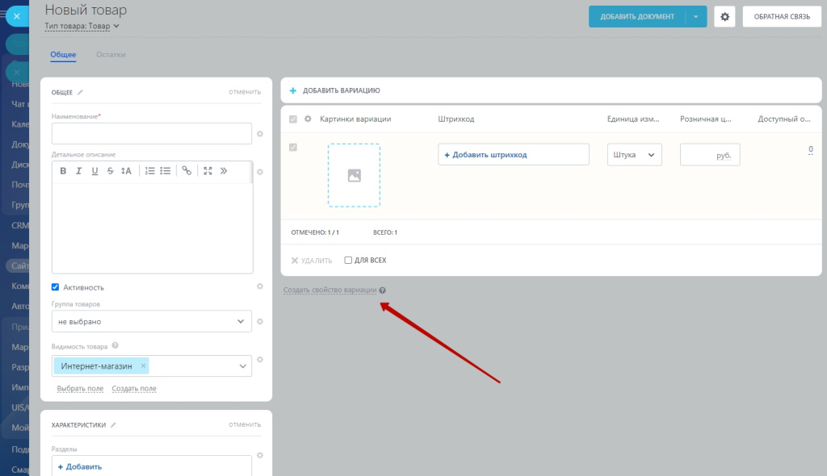The width and height of the screenshot is (827, 476).
Task: Expand the Добавить документ arrow menu
Action: pyautogui.click(x=696, y=16)
